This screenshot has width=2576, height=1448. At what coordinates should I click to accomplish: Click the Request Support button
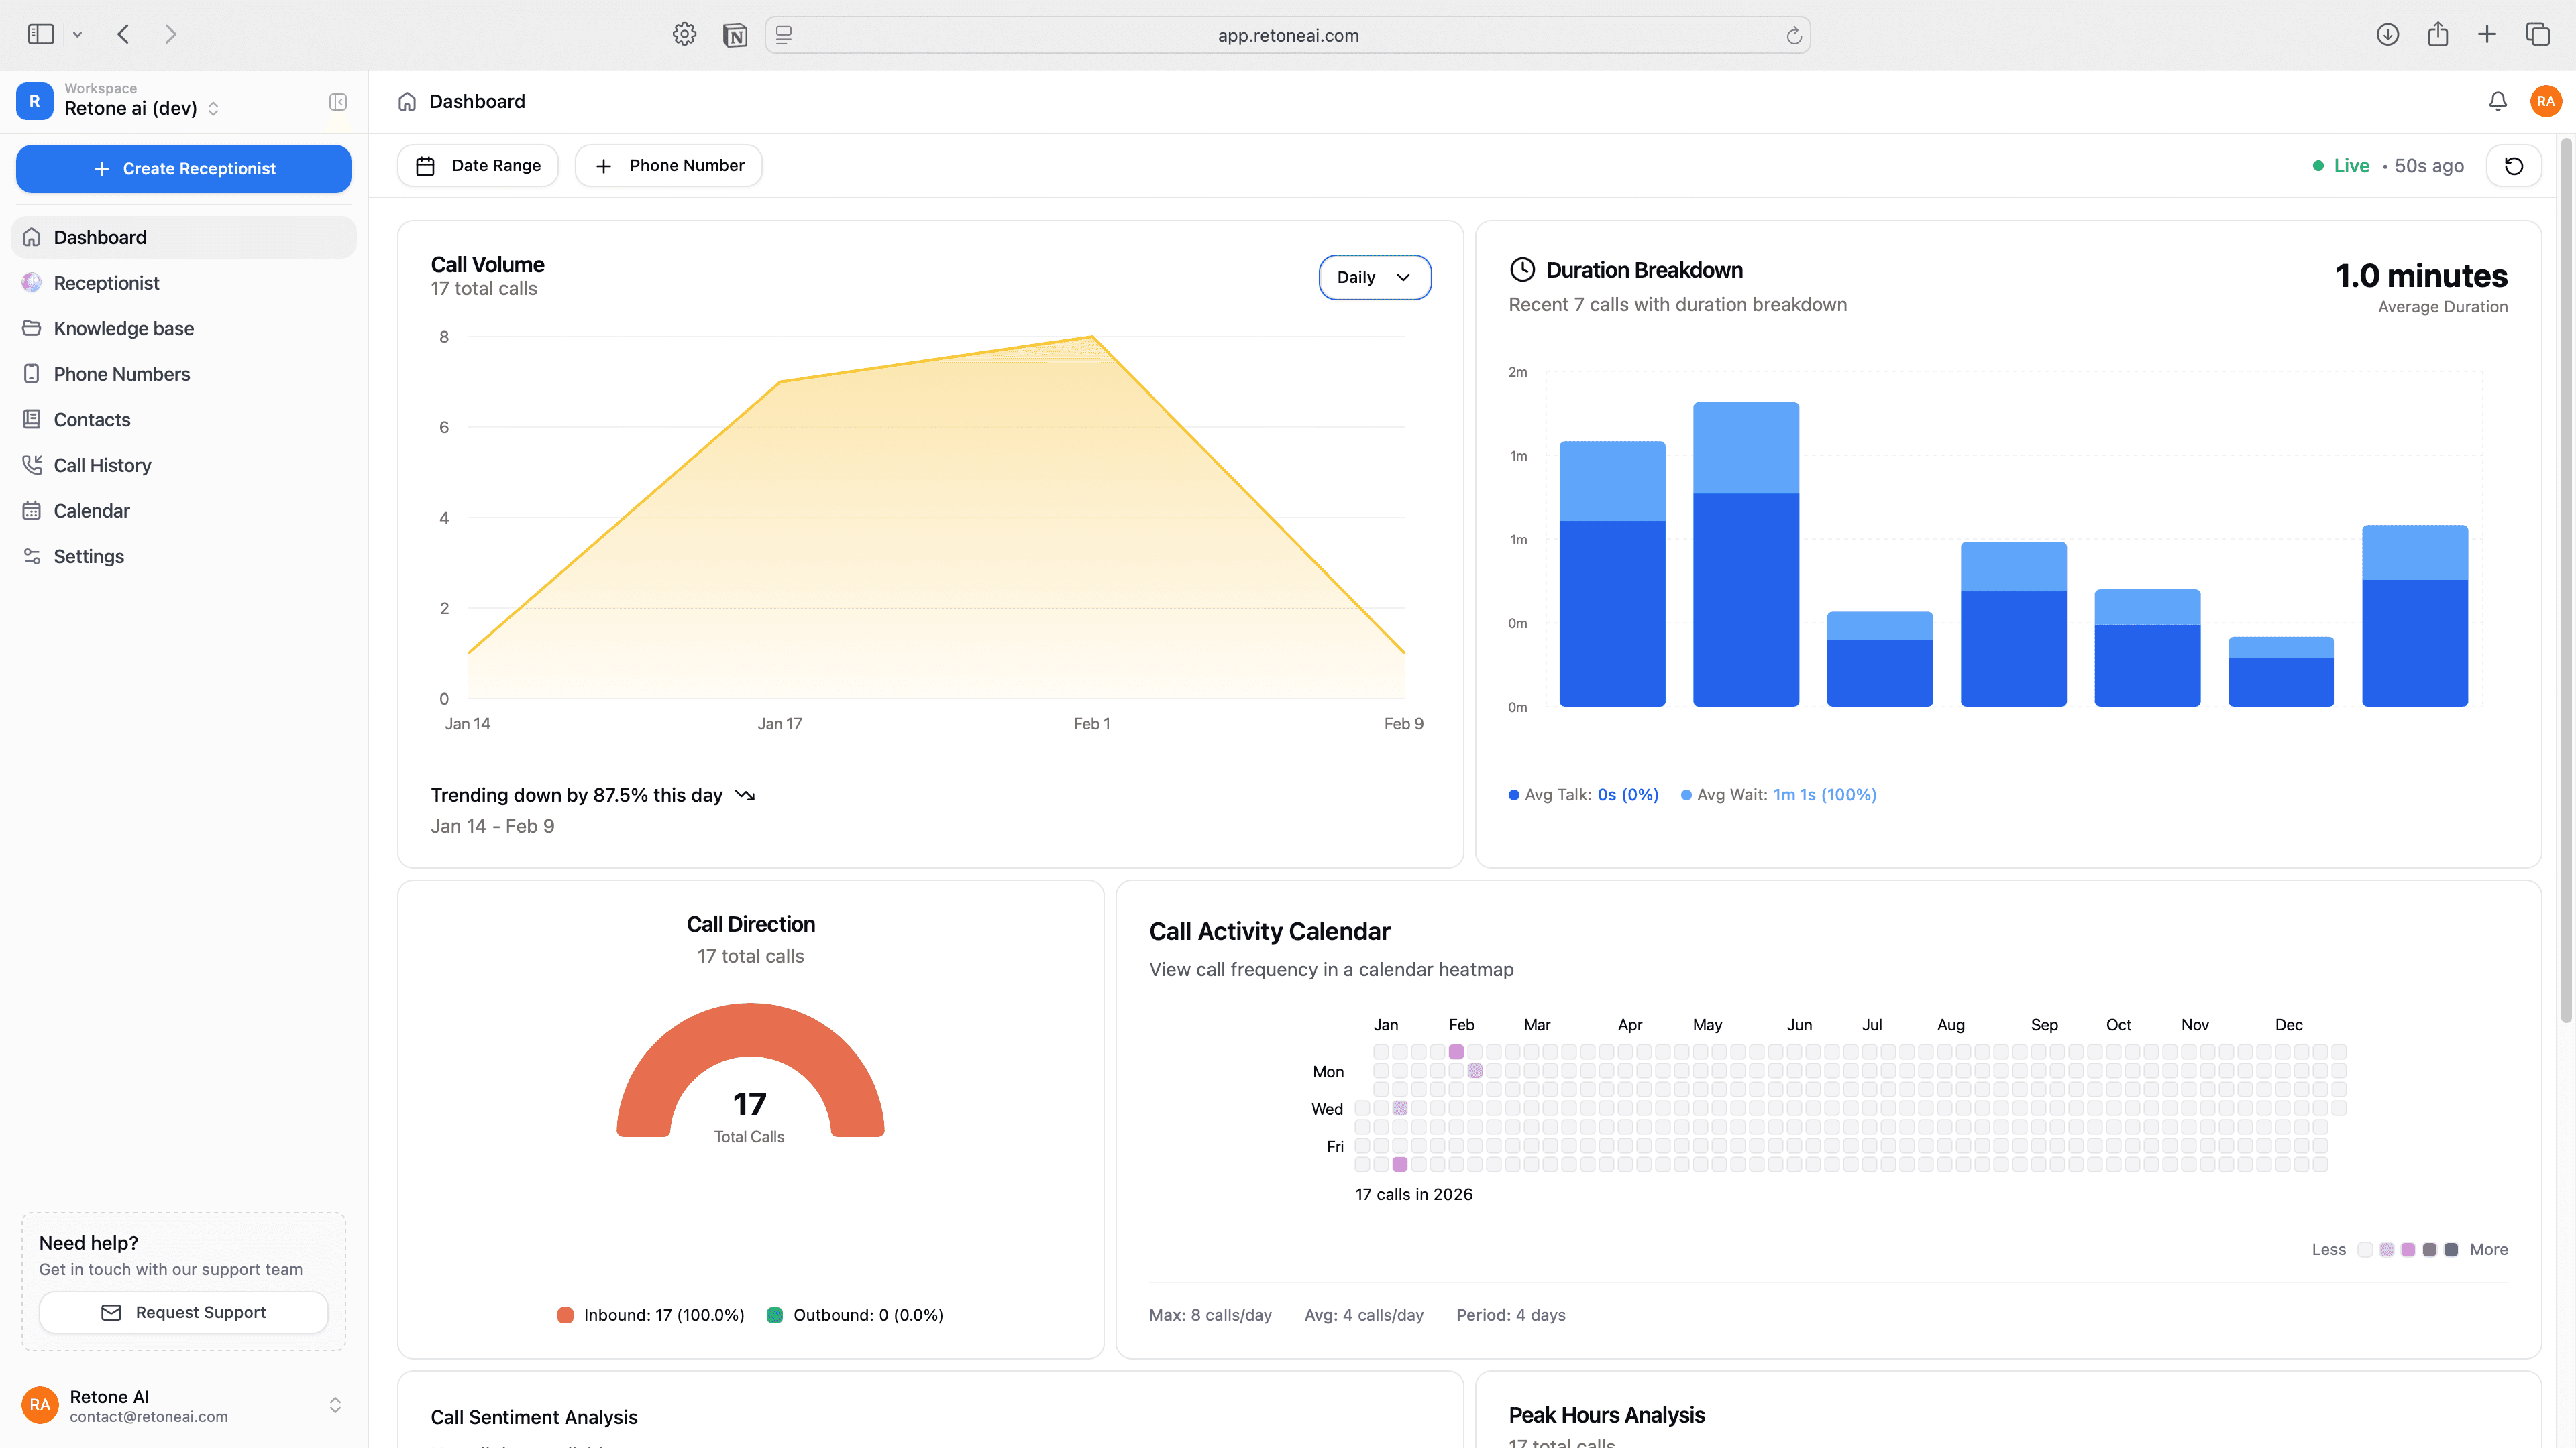pyautogui.click(x=183, y=1312)
